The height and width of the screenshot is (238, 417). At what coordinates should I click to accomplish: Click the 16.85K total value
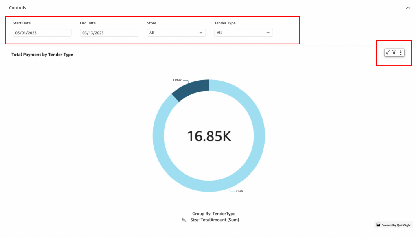[x=209, y=136]
